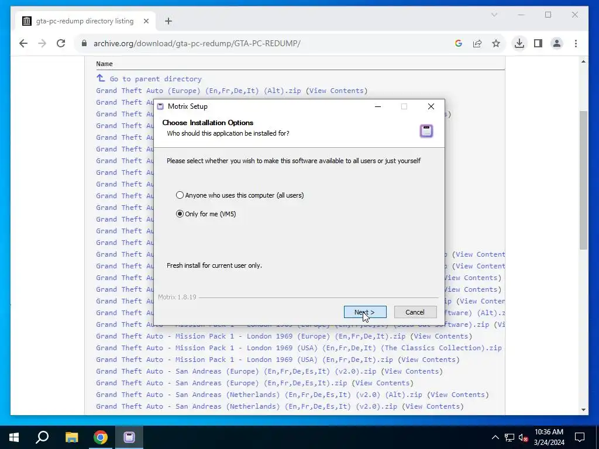Click the Name column header
599x449 pixels.
[x=104, y=64]
